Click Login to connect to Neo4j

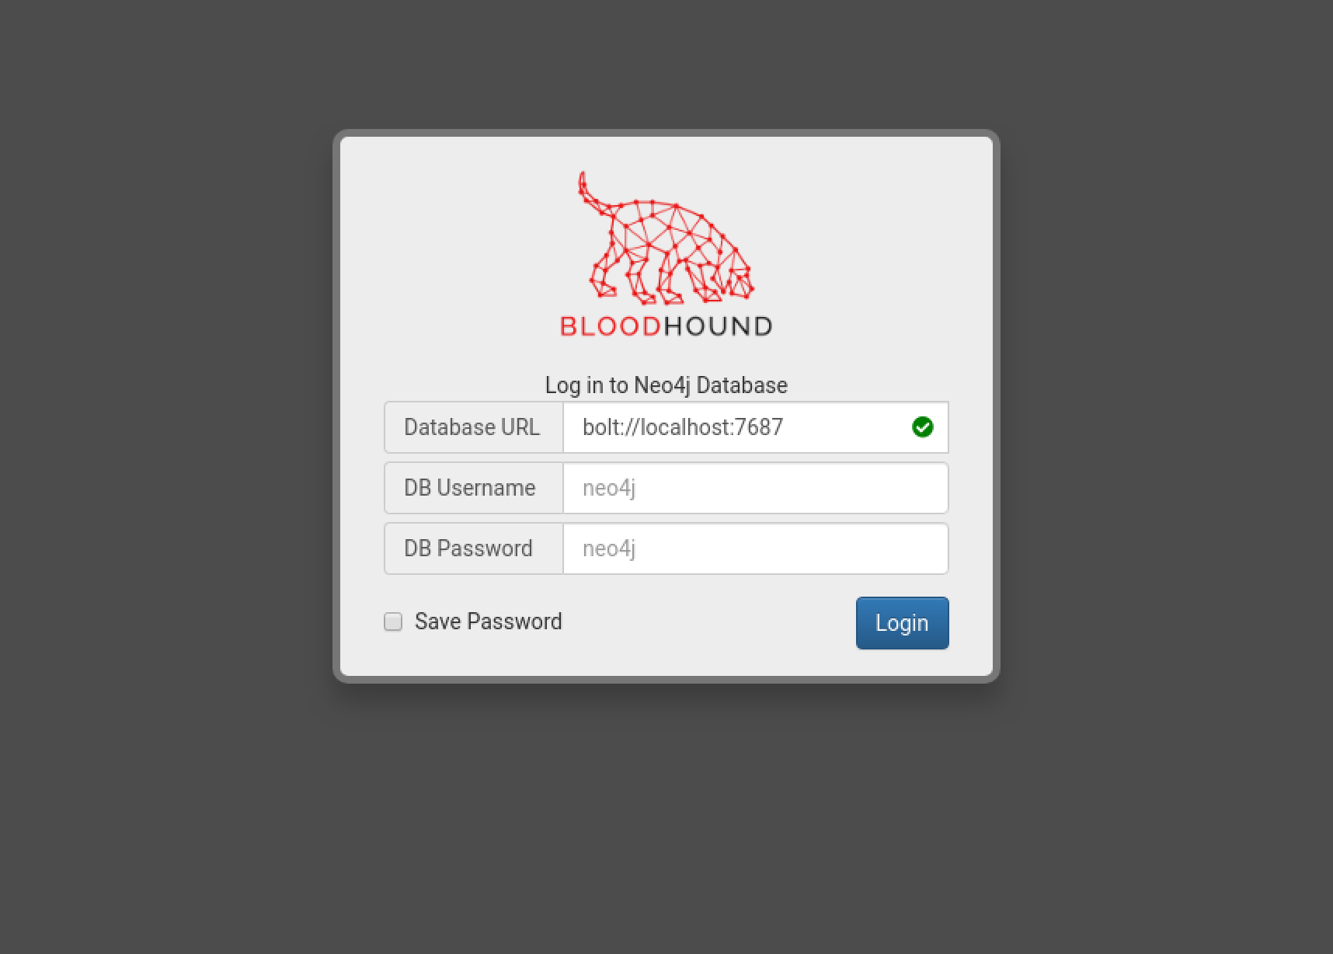902,622
